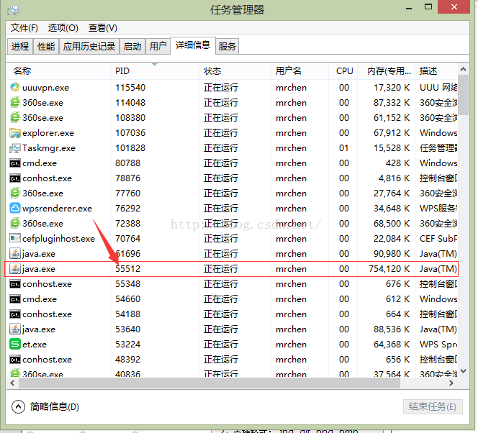
Task: Click the horizontal scrollbar left arrow
Action: click(12, 383)
